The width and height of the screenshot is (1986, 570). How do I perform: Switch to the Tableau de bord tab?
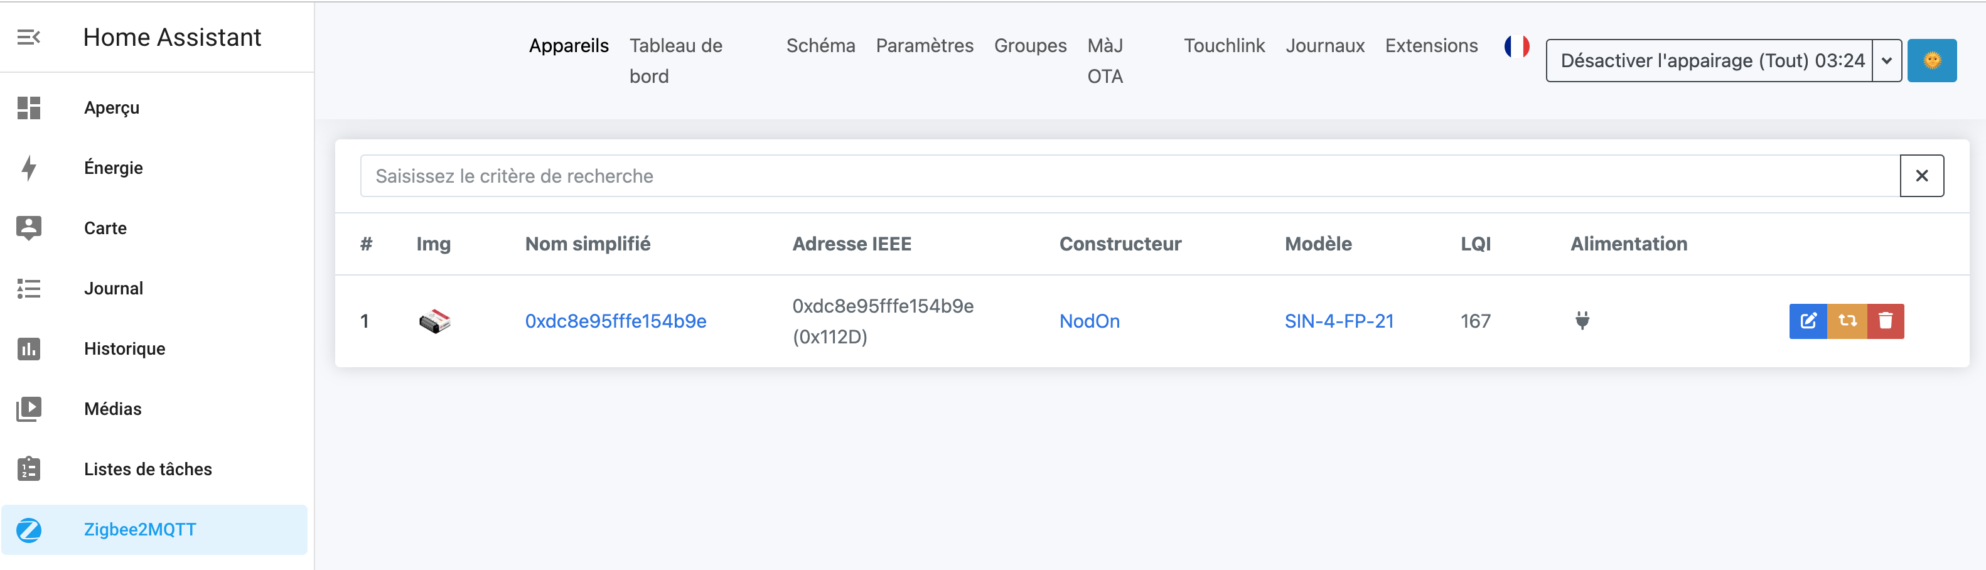[x=676, y=61]
